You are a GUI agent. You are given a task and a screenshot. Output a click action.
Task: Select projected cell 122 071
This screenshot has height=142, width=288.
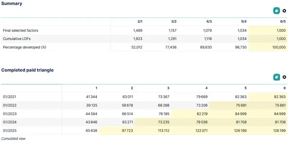[x=201, y=130]
